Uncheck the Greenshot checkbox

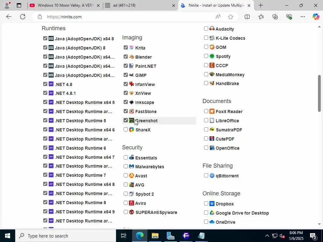click(x=126, y=120)
